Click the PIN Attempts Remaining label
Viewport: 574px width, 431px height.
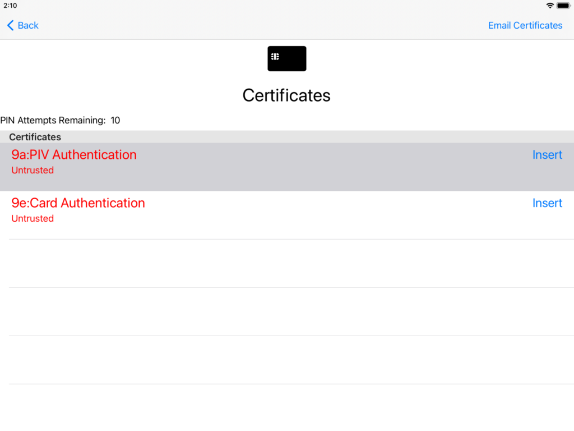pyautogui.click(x=53, y=120)
